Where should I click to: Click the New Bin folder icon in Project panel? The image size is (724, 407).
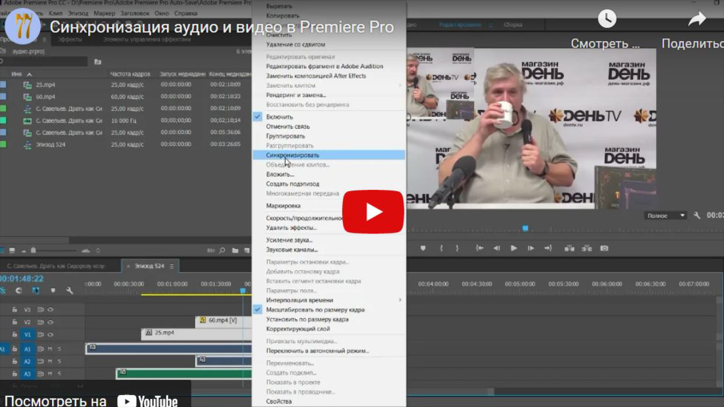tap(234, 250)
